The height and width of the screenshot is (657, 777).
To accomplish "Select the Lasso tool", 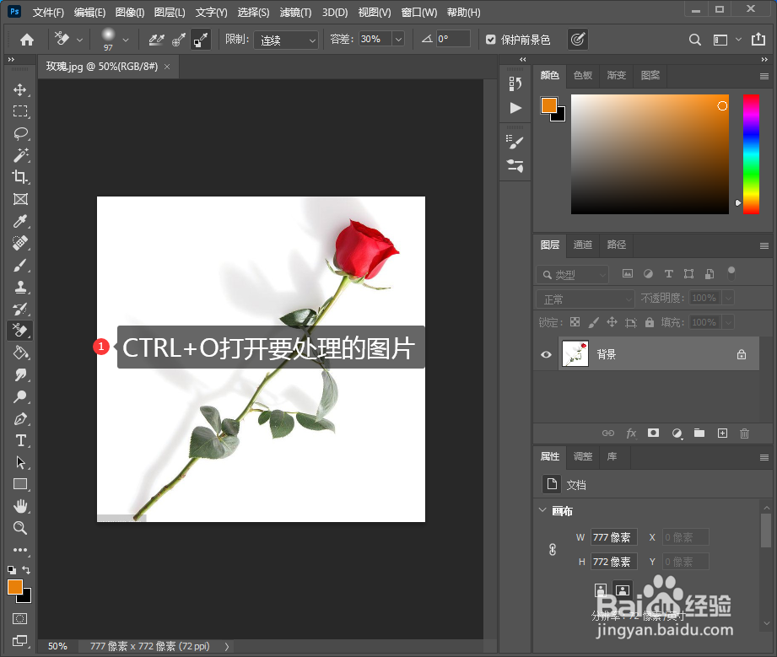I will [x=20, y=133].
